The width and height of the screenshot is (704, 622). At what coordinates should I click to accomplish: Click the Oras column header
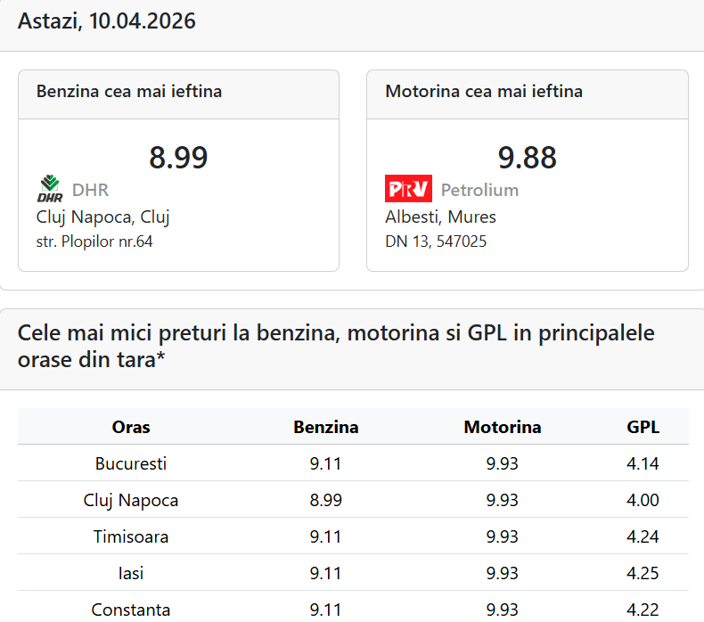131,427
